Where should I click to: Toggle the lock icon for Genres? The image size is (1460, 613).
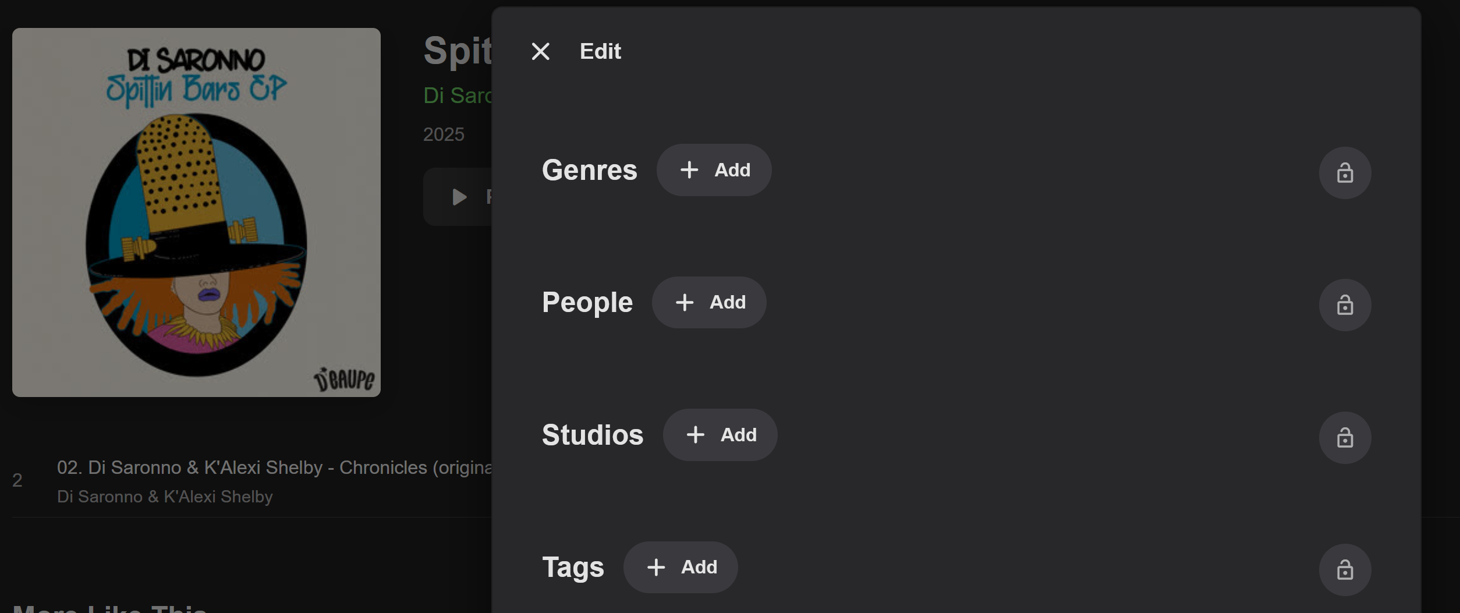tap(1345, 173)
